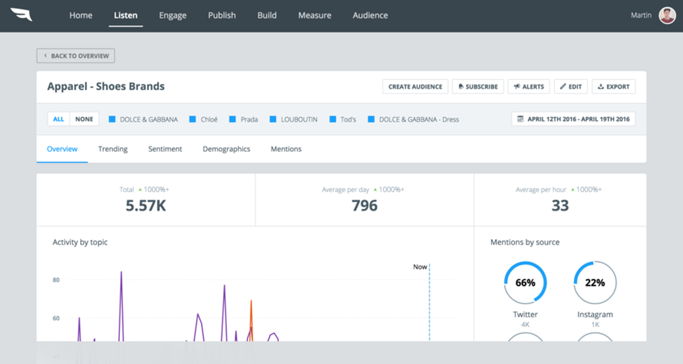
Task: Click the bell icon on Subscribe
Action: tap(461, 86)
